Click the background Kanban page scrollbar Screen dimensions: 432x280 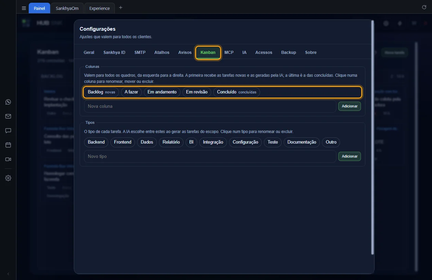(x=416, y=157)
